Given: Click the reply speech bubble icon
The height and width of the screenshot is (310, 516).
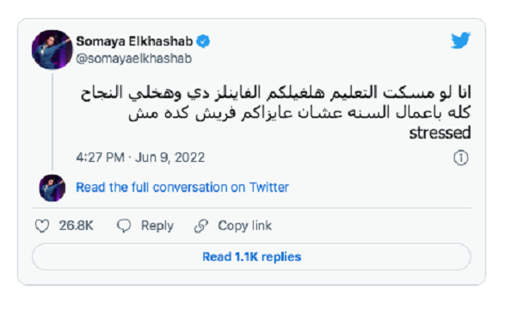Looking at the screenshot, I should coord(124,226).
